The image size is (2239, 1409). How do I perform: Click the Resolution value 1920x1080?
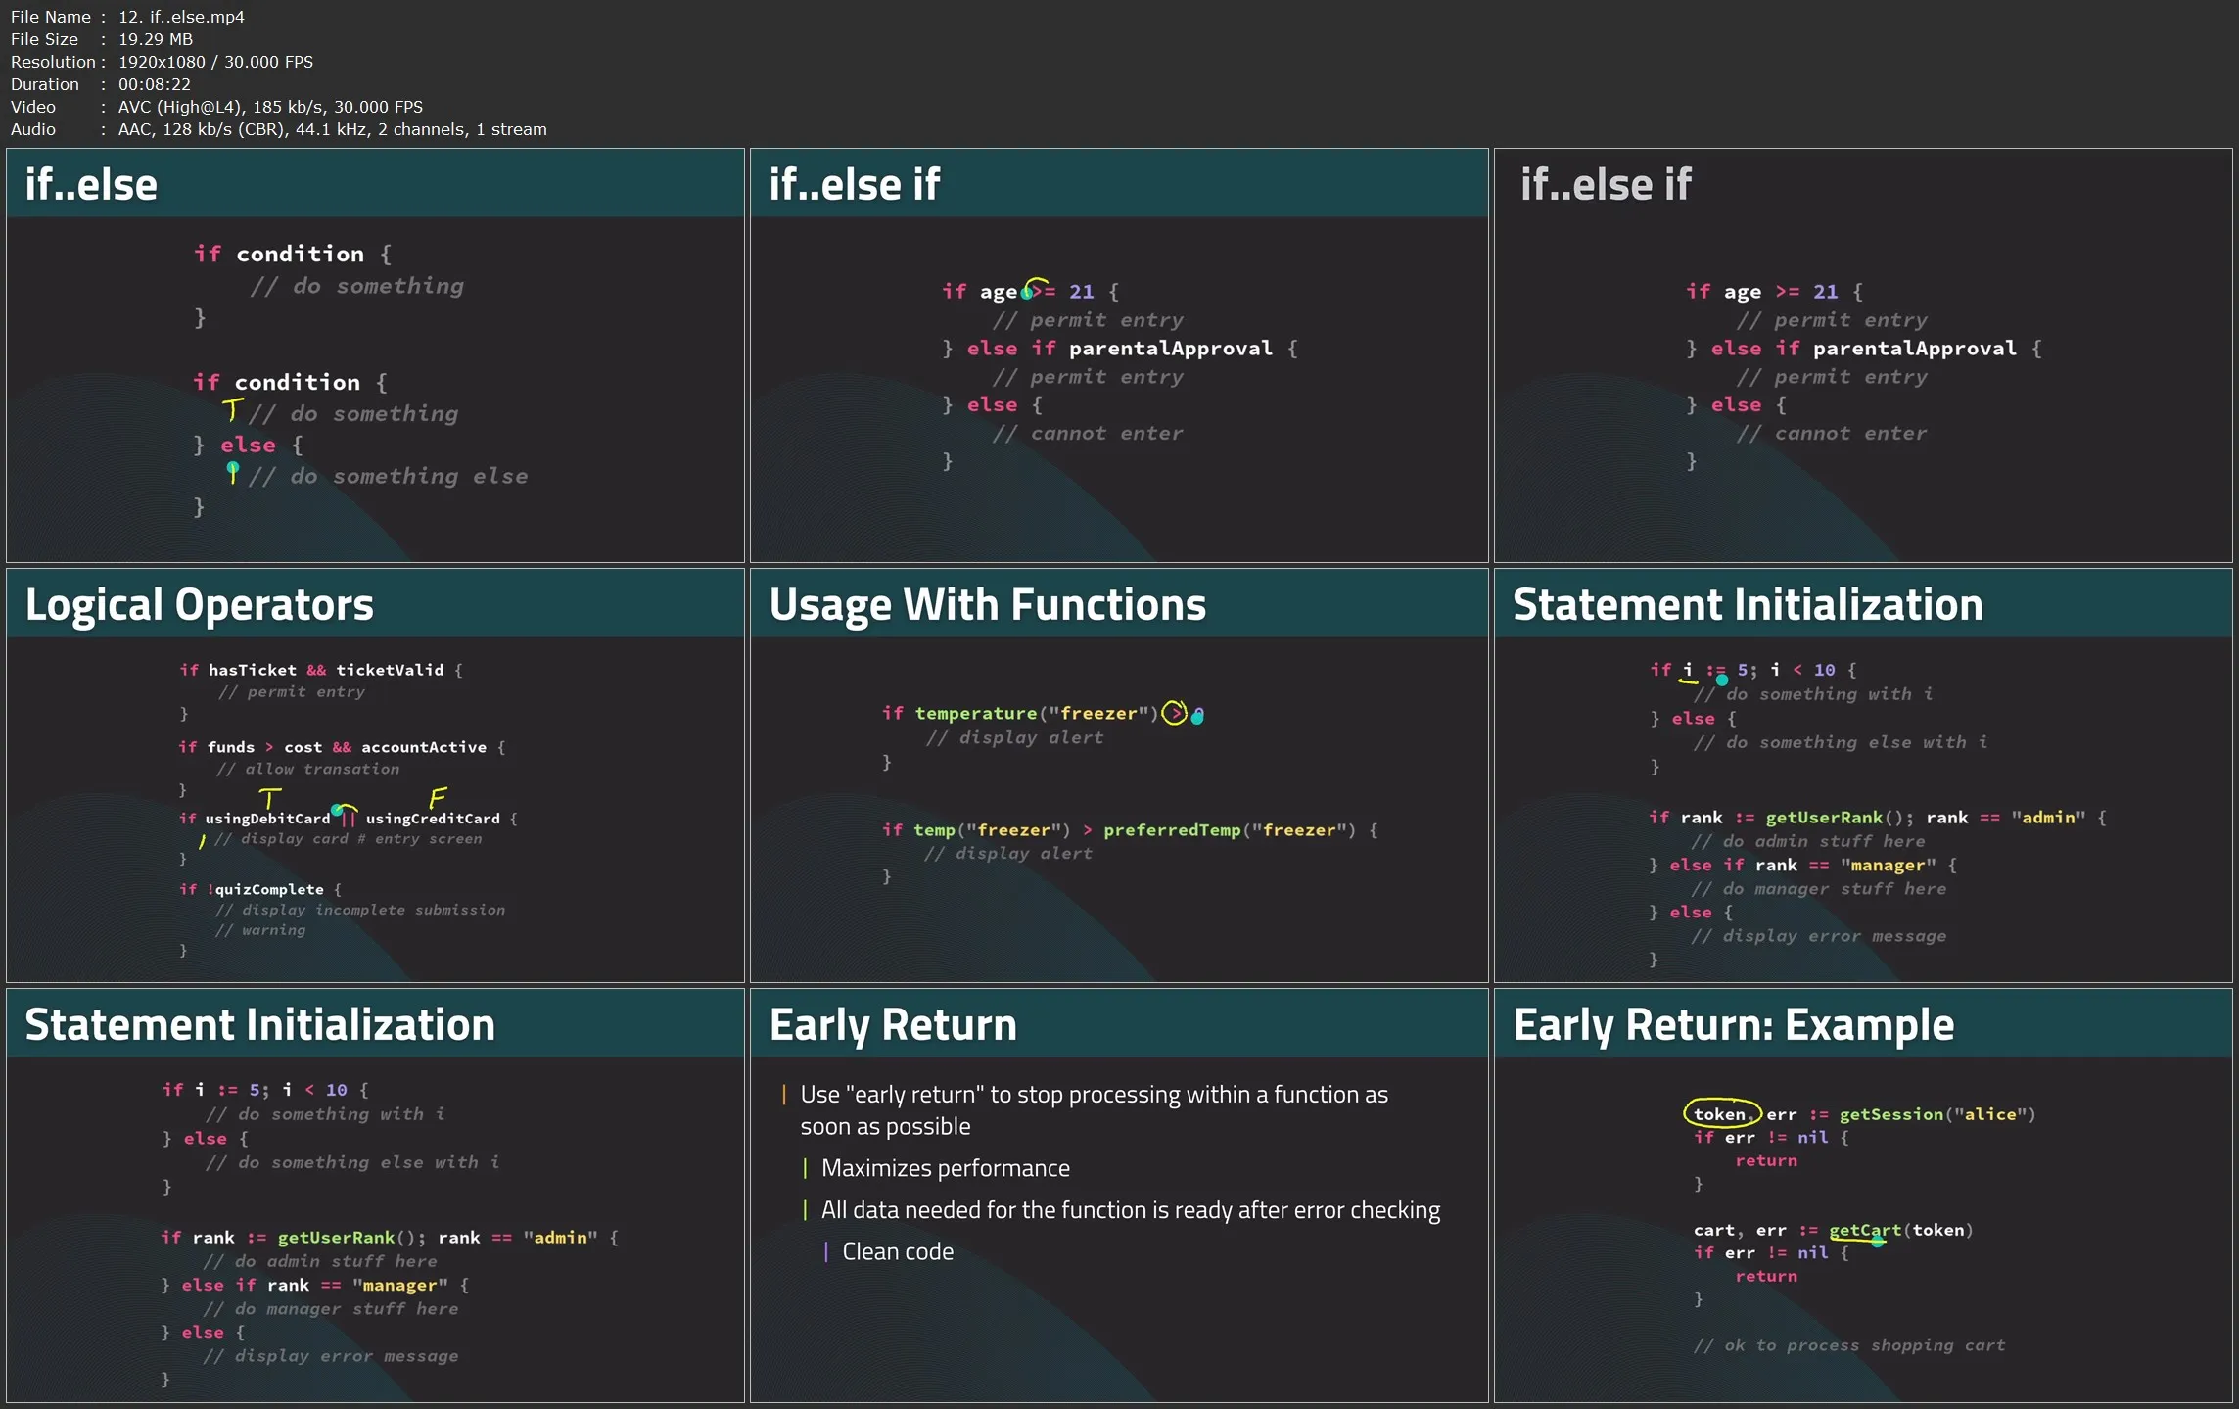tap(162, 62)
